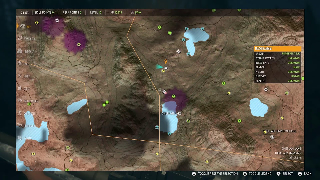Image resolution: width=320 pixels, height=180 pixels.
Task: Click water icon at Cheelah Lake's left shore
Action: click(157, 127)
